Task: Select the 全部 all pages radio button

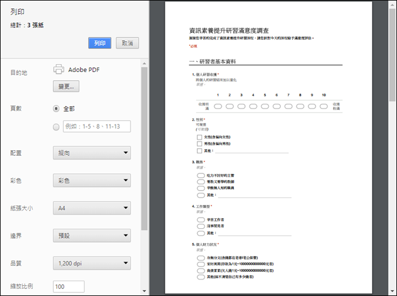Action: click(x=56, y=108)
